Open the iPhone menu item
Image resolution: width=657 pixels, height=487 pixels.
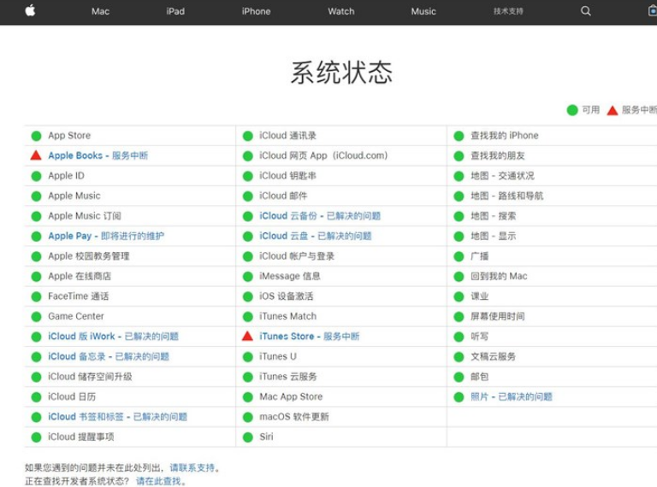(256, 11)
